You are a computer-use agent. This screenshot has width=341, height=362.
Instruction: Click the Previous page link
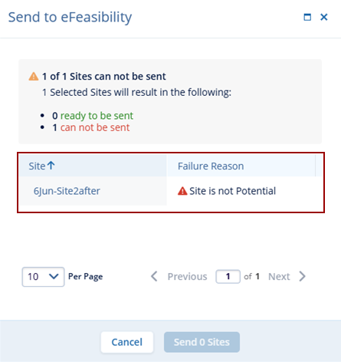click(187, 276)
